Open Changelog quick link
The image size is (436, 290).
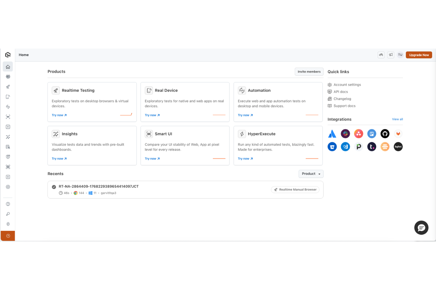[339, 99]
